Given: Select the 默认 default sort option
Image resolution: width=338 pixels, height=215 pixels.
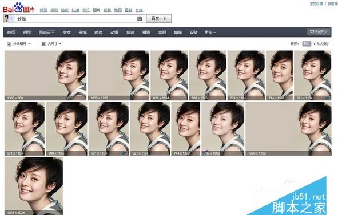Looking at the screenshot, I should click(307, 44).
